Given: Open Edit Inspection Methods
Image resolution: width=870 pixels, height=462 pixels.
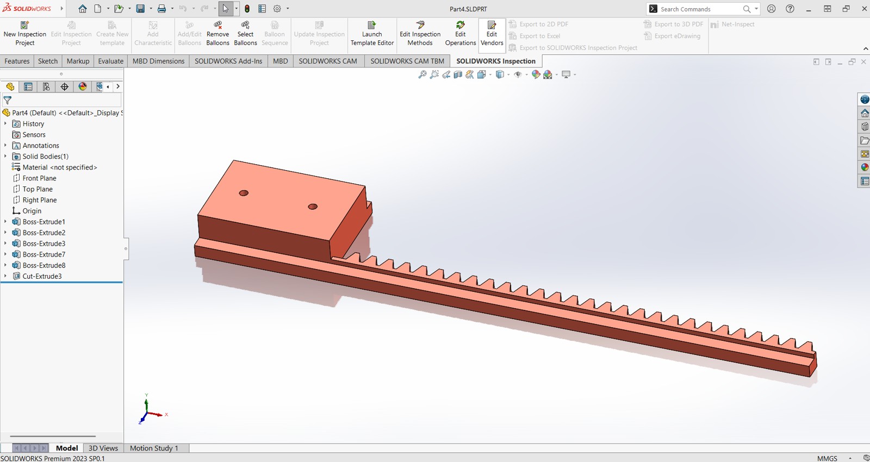Looking at the screenshot, I should point(420,34).
